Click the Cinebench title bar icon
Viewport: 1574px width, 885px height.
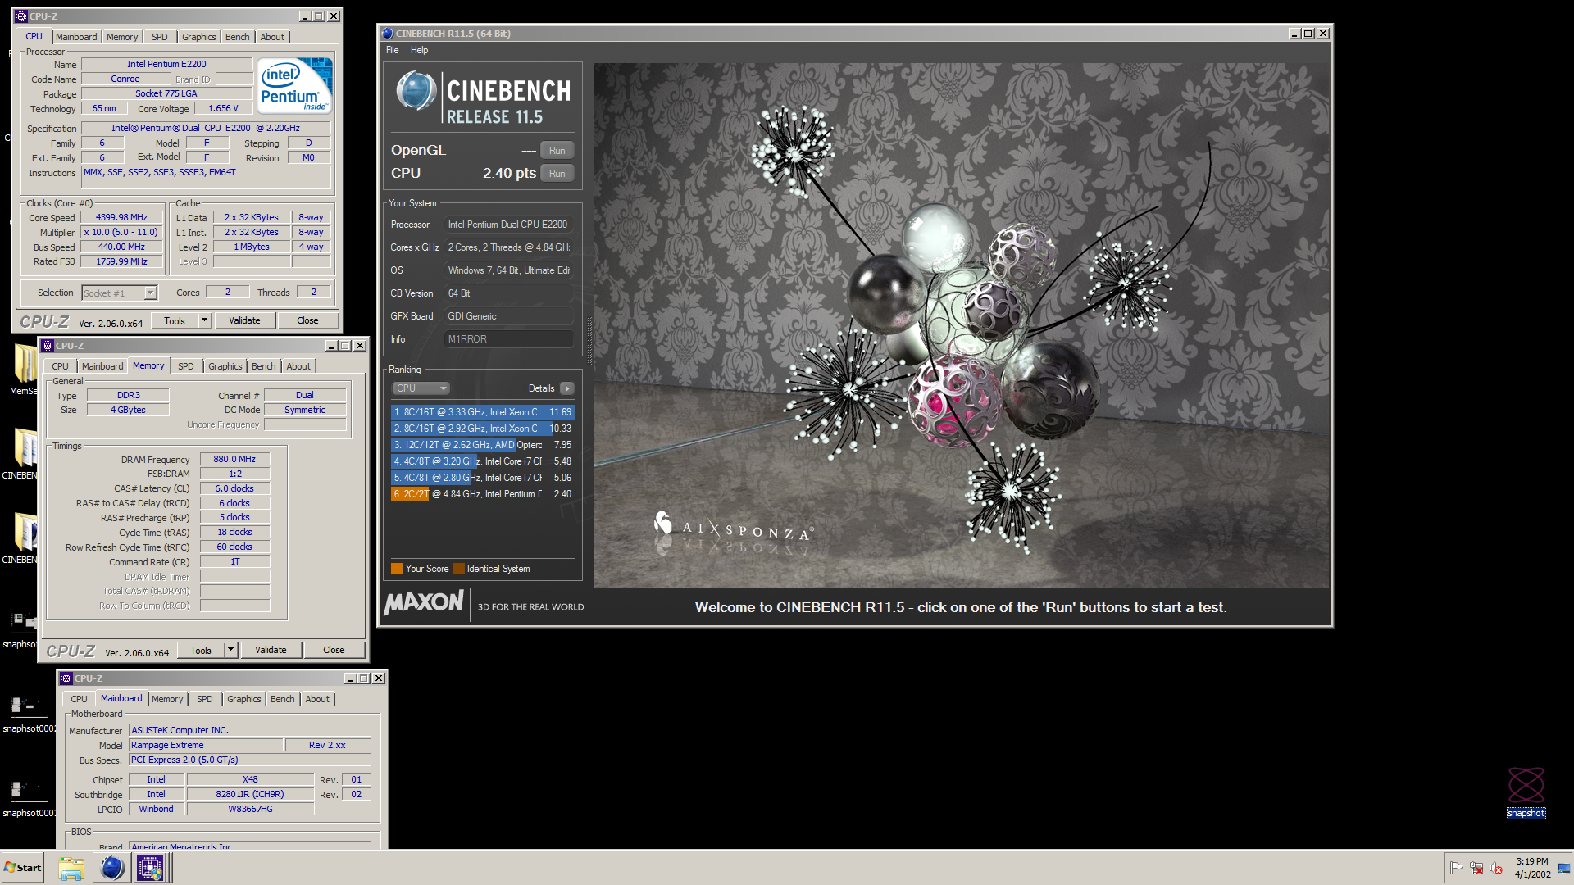click(x=388, y=34)
